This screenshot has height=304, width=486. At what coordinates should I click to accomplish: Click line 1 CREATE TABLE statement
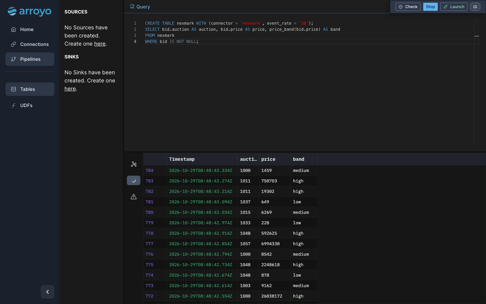[229, 23]
